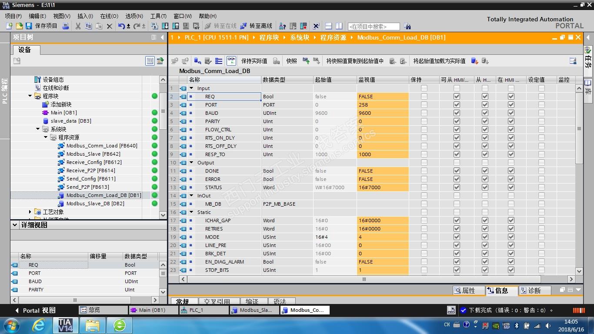The image size is (594, 334).
Task: Click Portal 视图 link
Action: click(35, 311)
